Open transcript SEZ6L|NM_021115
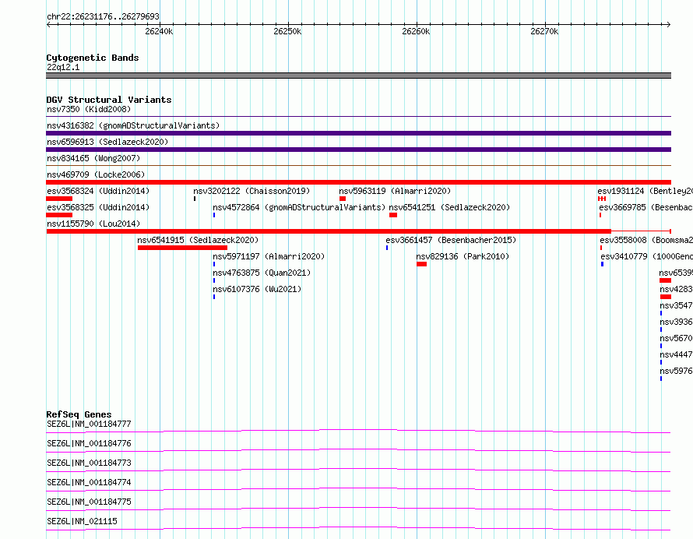This screenshot has height=539, width=693. (x=82, y=521)
